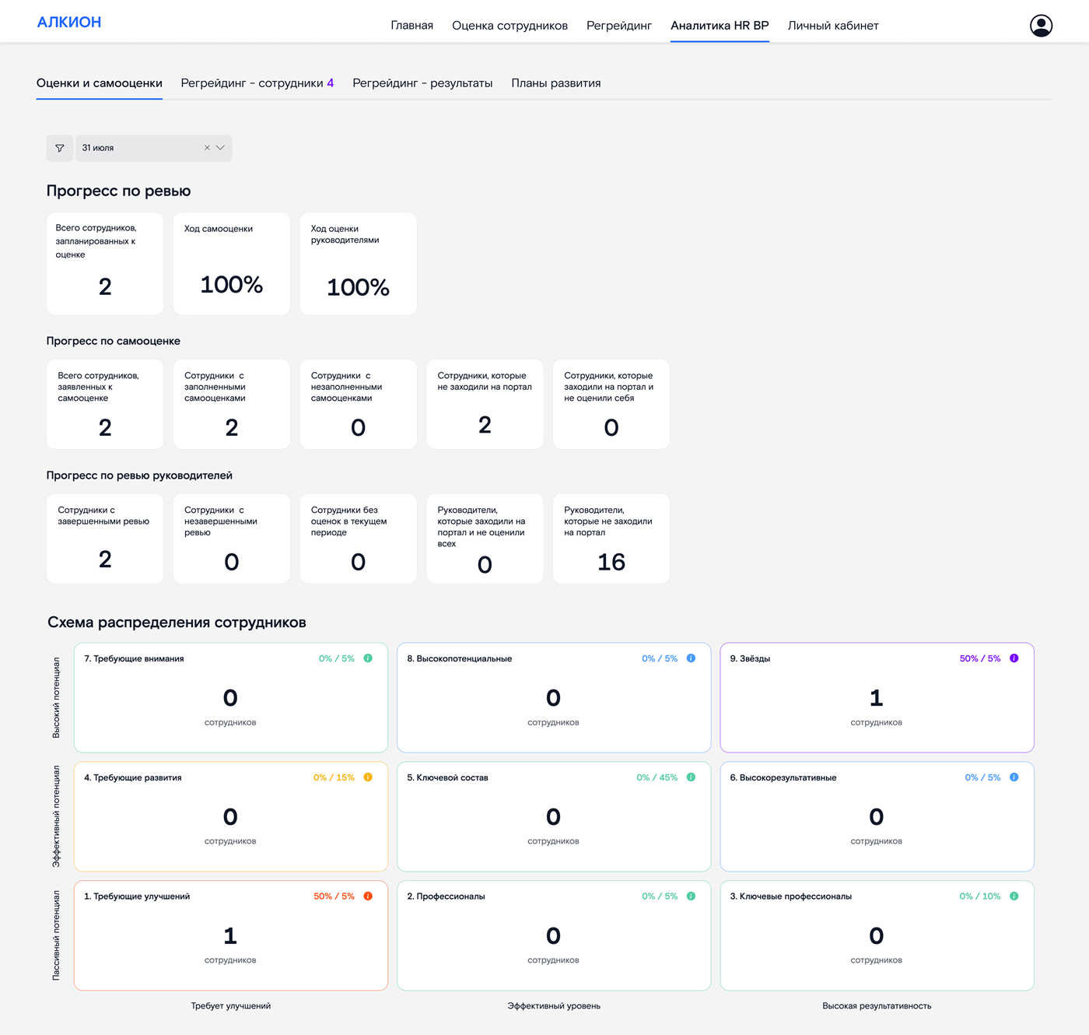Expand the 31 июля date dropdown arrow
1089x1035 pixels.
tap(221, 148)
